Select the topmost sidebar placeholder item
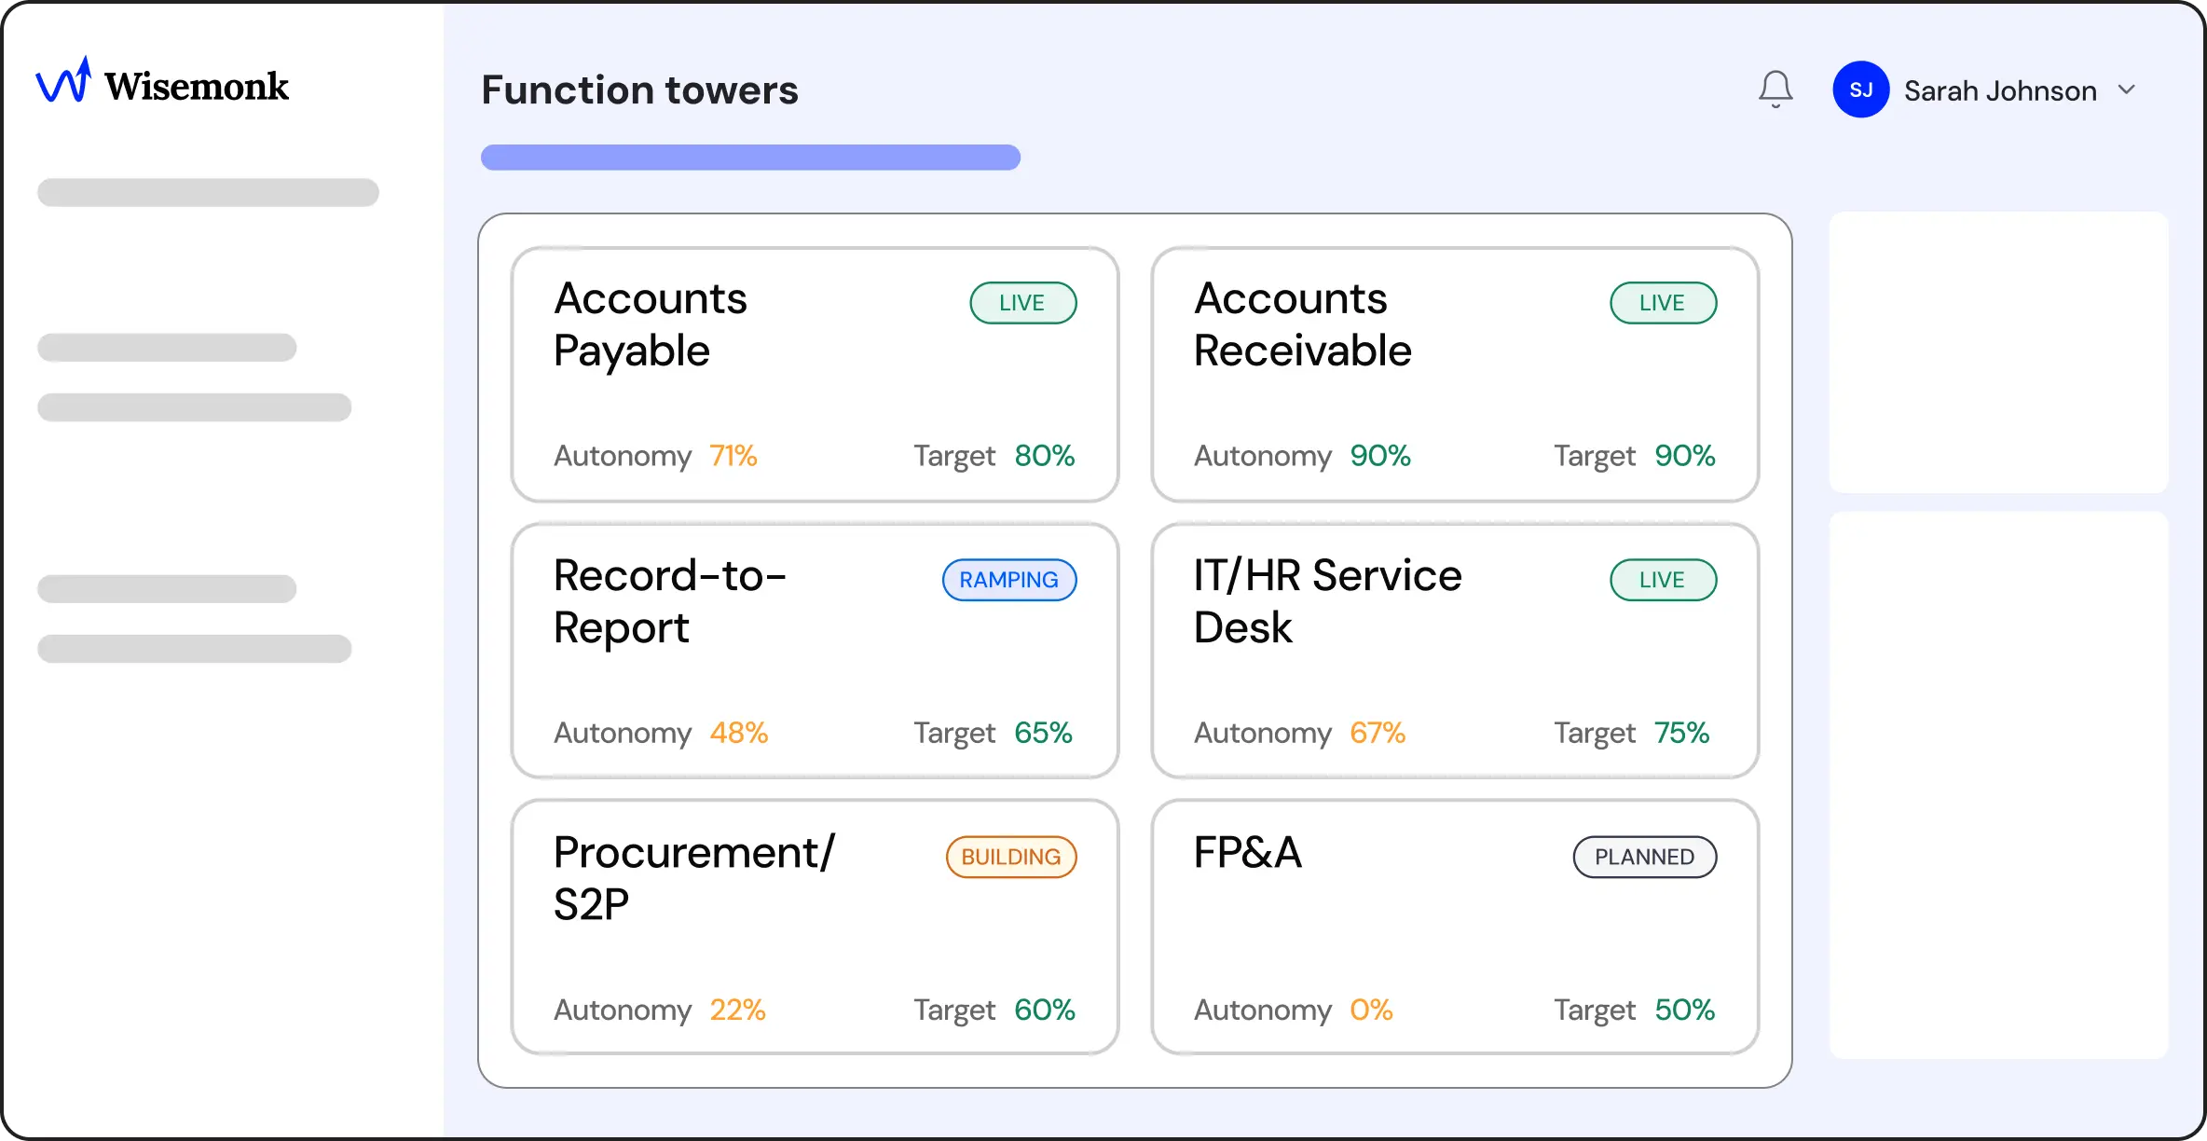This screenshot has height=1141, width=2207. [208, 192]
